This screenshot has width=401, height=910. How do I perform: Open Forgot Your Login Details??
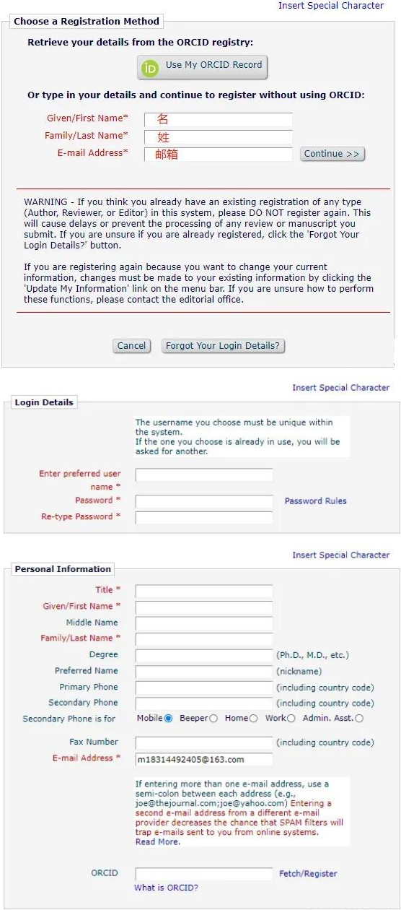[x=223, y=346]
